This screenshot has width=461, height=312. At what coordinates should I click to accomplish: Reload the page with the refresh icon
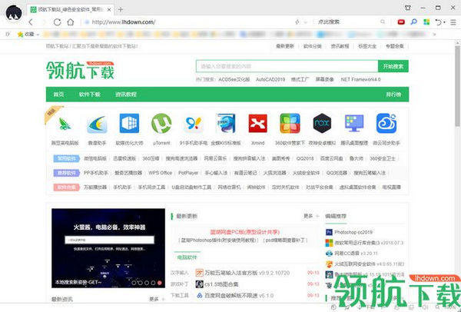57,22
